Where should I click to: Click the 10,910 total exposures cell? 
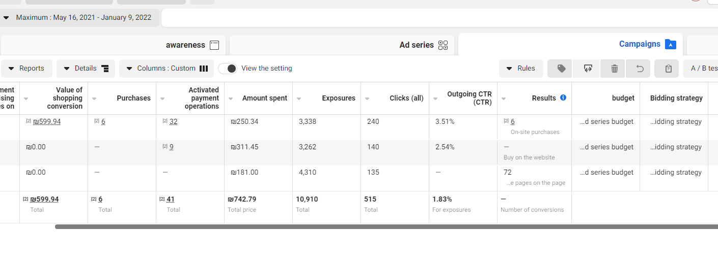tap(307, 200)
